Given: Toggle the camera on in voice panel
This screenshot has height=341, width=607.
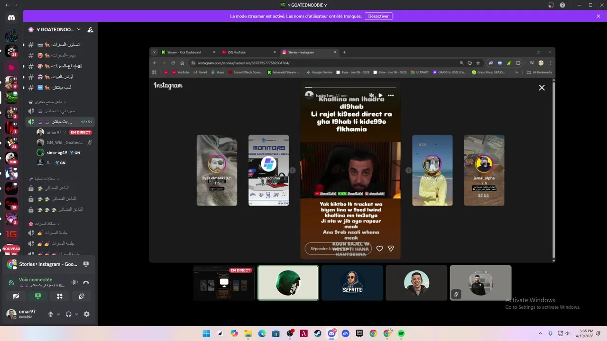Looking at the screenshot, I should tap(16, 296).
